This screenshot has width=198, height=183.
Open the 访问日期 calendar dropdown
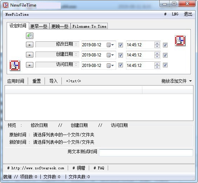click(x=110, y=65)
